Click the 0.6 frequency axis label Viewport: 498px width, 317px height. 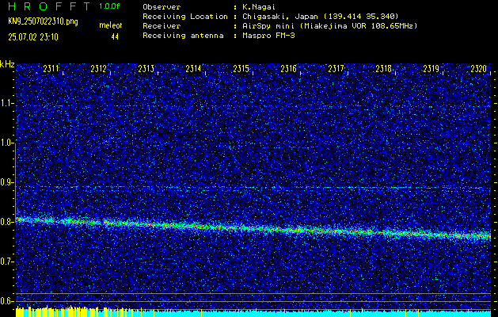(6, 301)
